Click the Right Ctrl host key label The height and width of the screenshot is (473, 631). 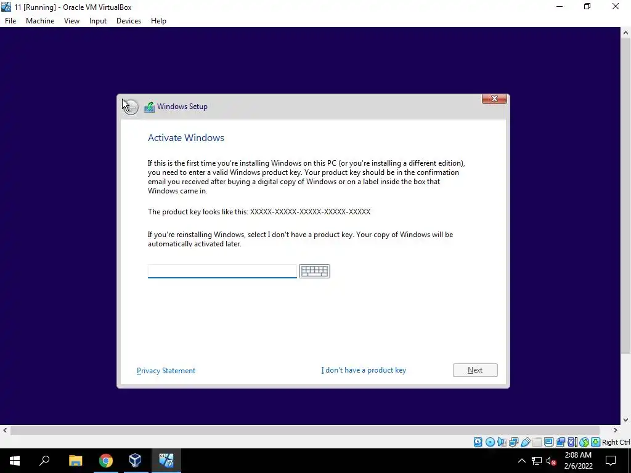616,442
